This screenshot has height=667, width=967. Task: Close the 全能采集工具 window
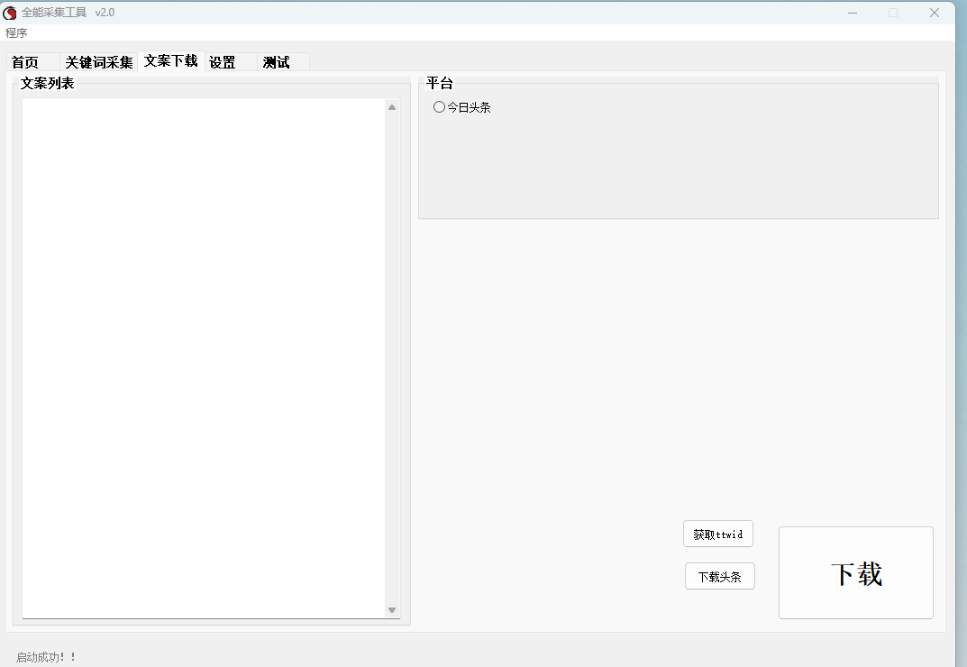pyautogui.click(x=935, y=13)
